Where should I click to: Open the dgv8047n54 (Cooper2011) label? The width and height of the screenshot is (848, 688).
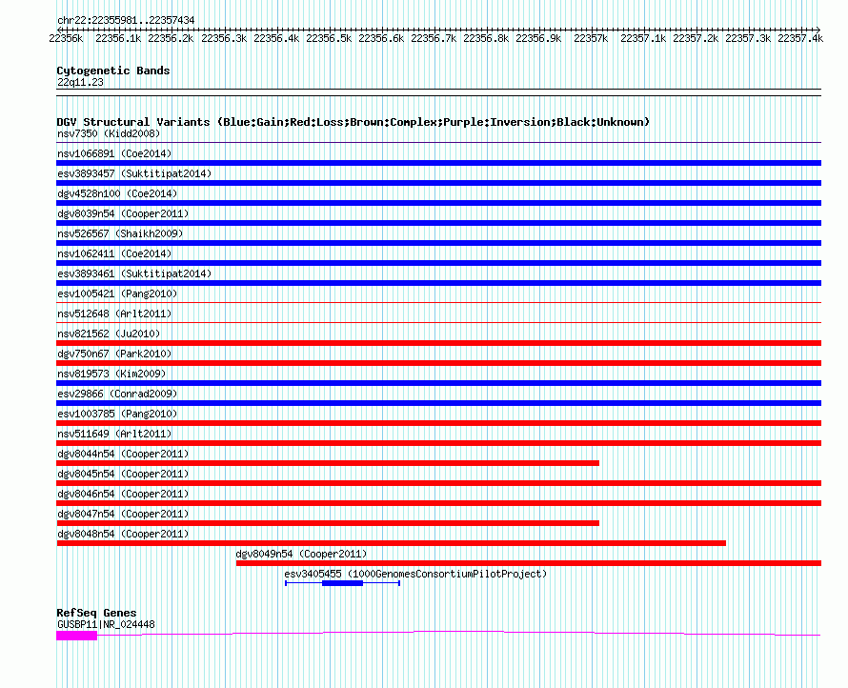(123, 514)
